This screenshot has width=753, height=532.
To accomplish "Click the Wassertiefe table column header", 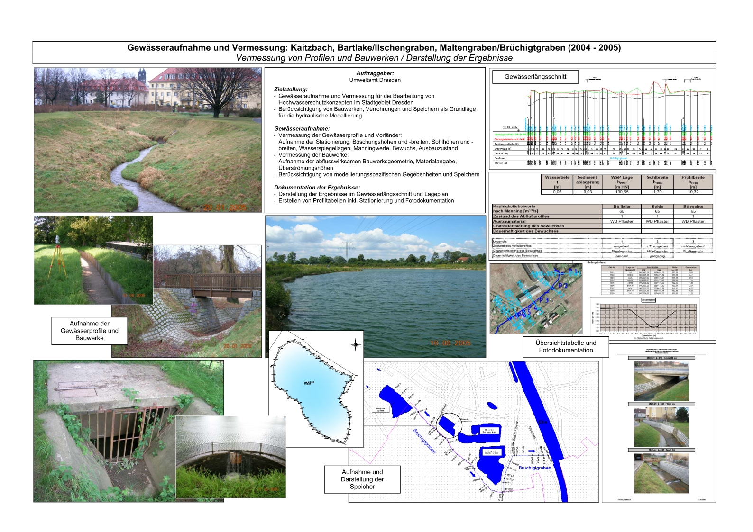I will [x=557, y=182].
